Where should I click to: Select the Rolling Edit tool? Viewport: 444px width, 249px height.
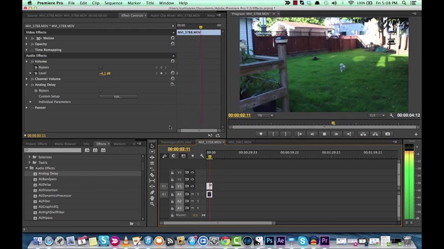click(152, 163)
